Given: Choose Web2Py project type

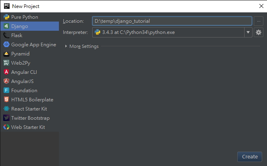Looking at the screenshot, I should coord(30,63).
